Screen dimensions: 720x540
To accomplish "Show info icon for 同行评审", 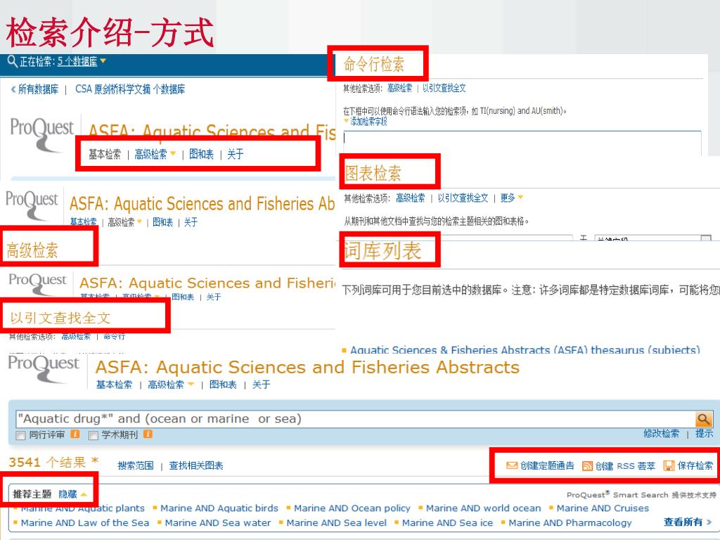I will pos(75,434).
